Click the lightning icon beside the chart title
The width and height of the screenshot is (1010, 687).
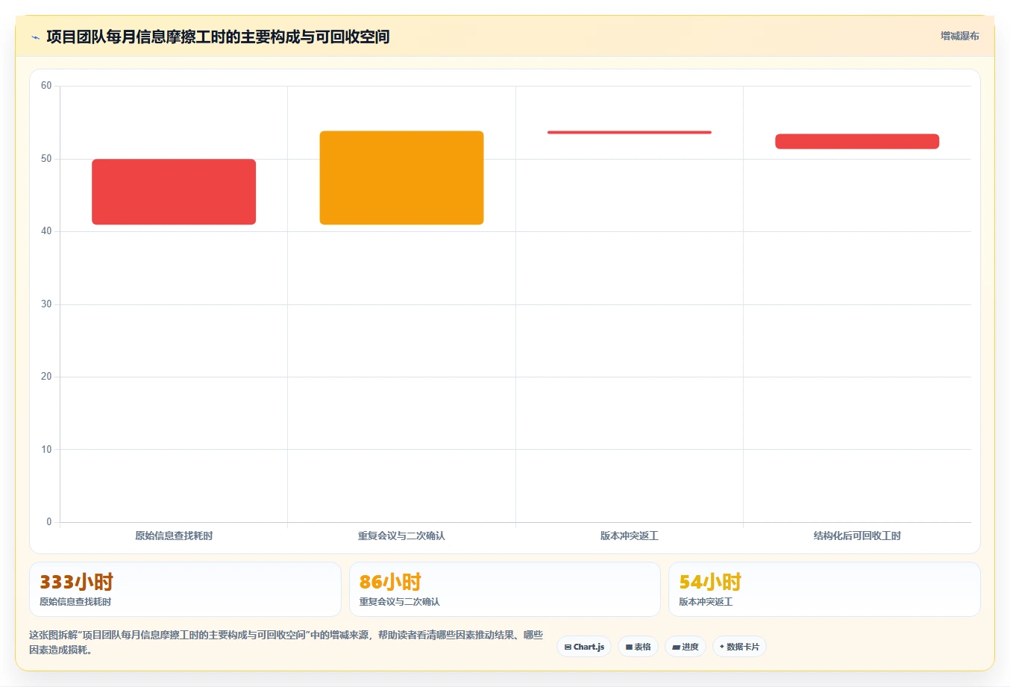(x=35, y=37)
